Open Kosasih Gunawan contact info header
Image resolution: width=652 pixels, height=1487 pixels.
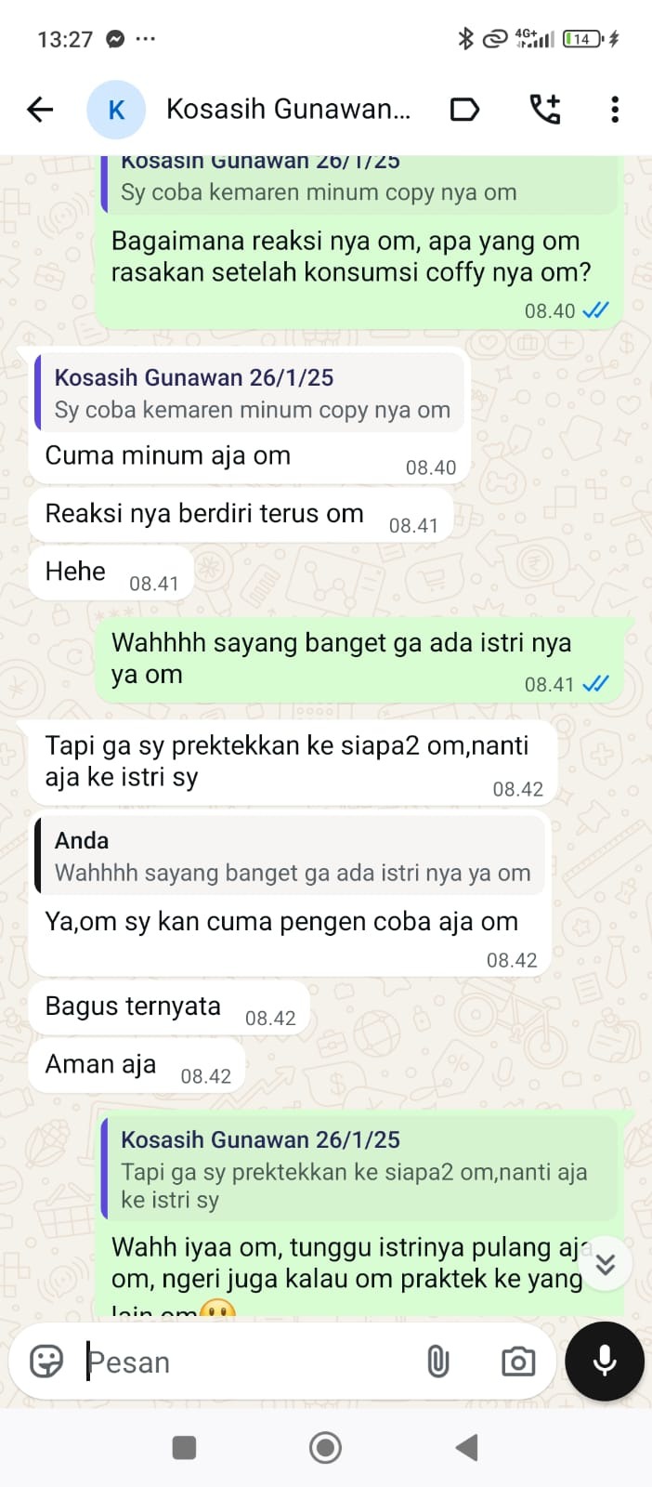tap(288, 110)
